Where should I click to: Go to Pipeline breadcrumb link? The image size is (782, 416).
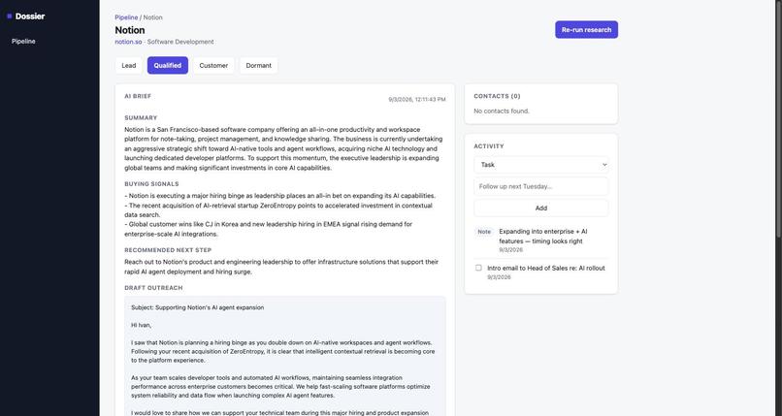[x=126, y=17]
